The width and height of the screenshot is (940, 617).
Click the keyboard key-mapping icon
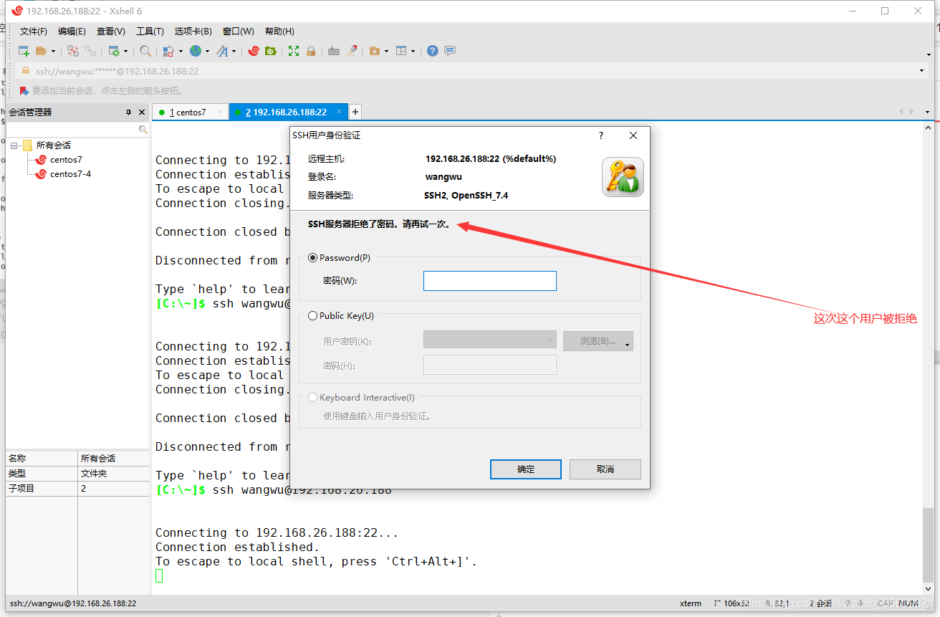click(334, 51)
